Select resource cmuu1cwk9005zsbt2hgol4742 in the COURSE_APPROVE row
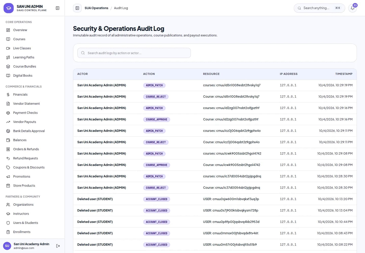 [x=232, y=165]
